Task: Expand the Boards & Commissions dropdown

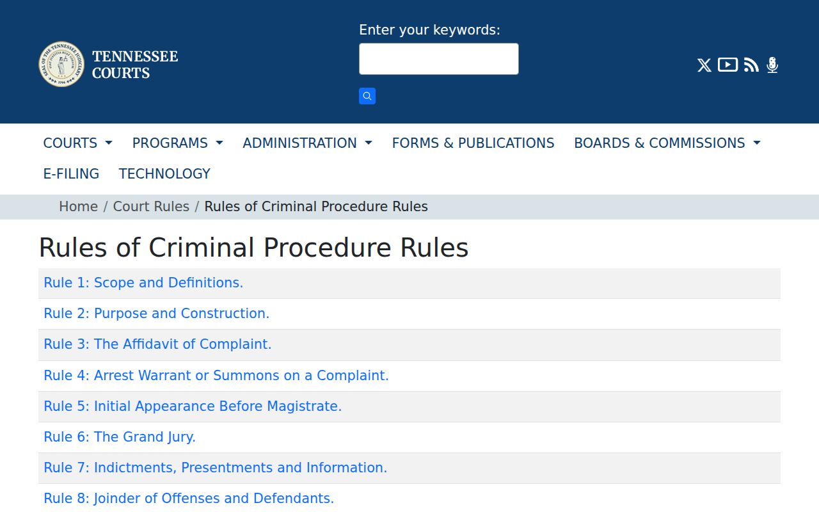Action: (x=667, y=143)
